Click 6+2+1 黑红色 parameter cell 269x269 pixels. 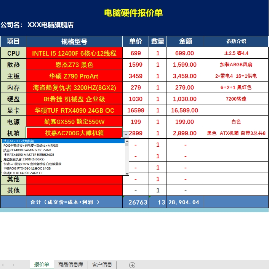point(236,88)
